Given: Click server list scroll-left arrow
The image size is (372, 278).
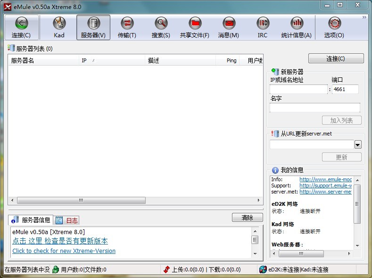Looking at the screenshot, I should (12, 200).
